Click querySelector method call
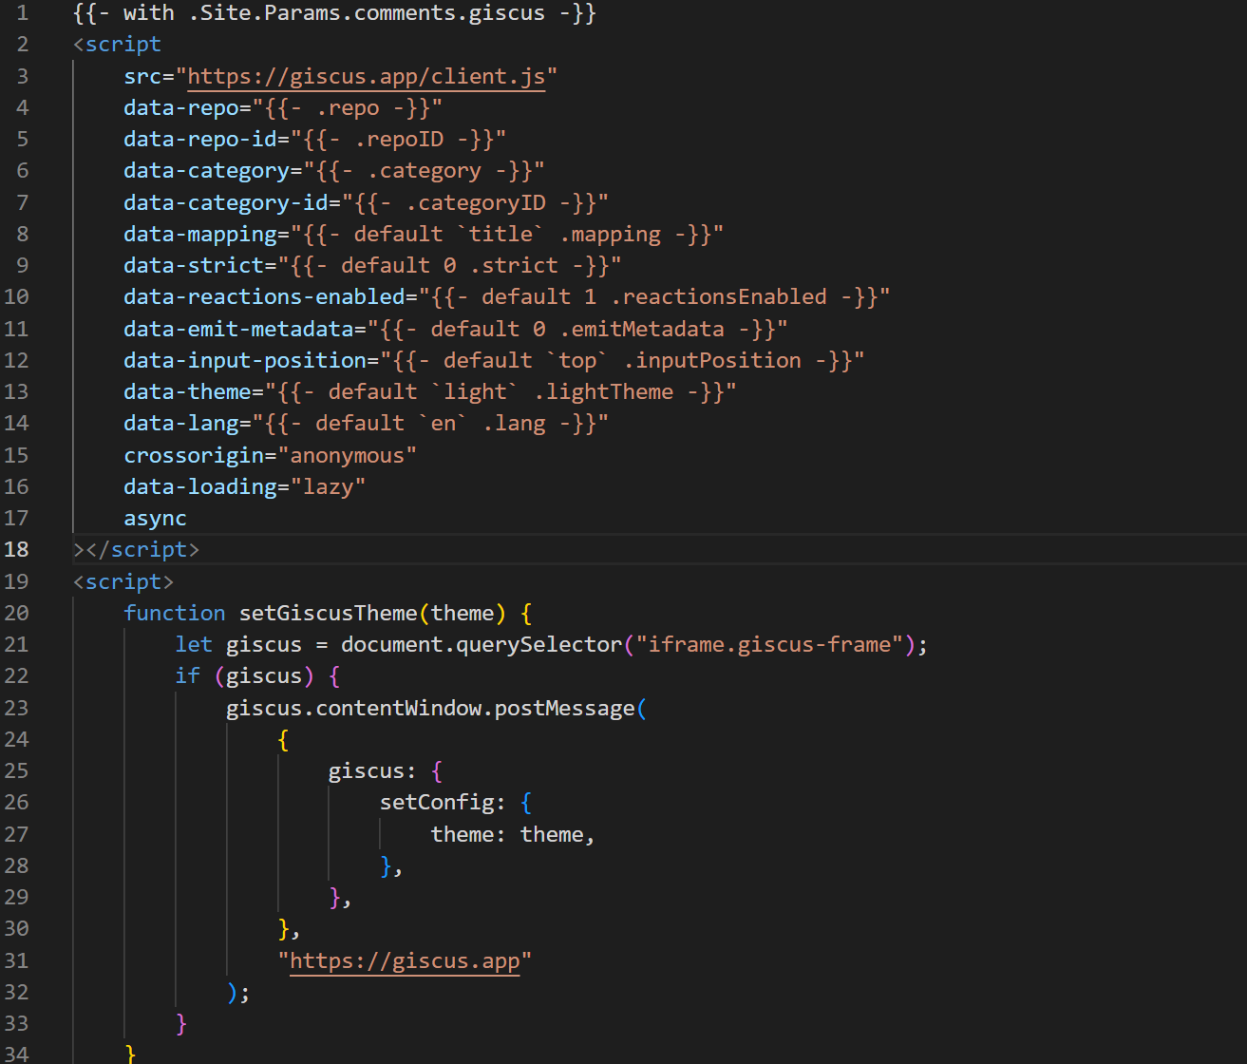Image resolution: width=1247 pixels, height=1064 pixels. click(538, 644)
